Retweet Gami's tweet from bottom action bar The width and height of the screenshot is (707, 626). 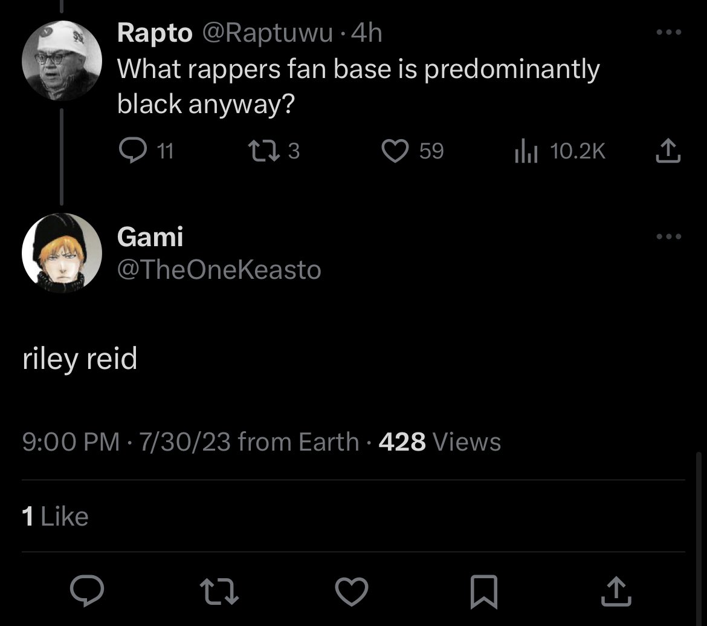219,592
